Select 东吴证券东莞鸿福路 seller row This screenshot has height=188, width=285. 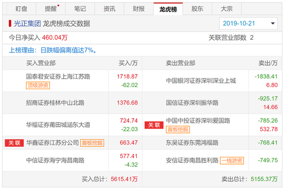pos(212,143)
